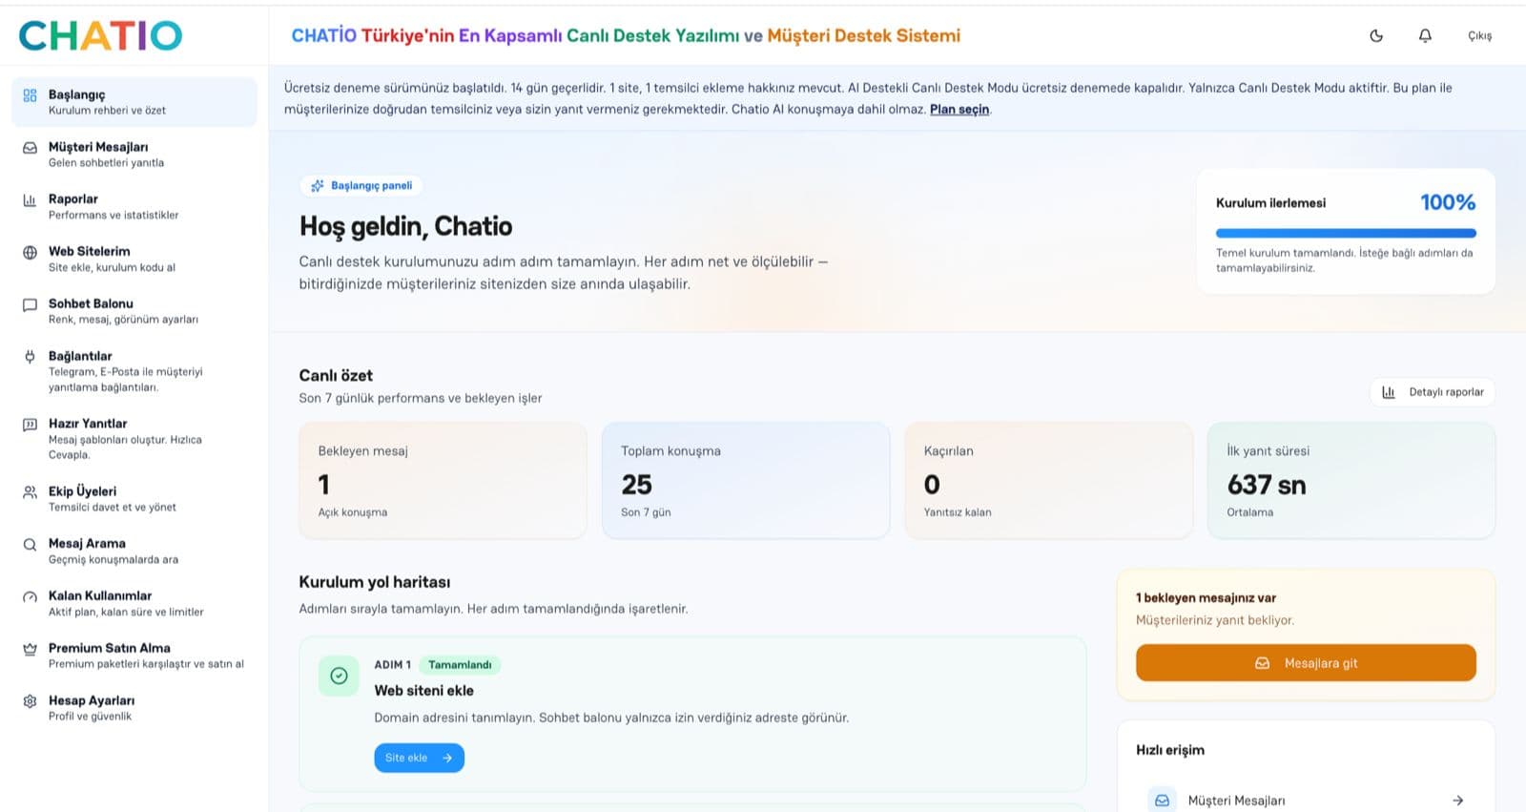The width and height of the screenshot is (1526, 812).
Task: Click the Kalan Kullanımlar gauge icon
Action: click(30, 597)
